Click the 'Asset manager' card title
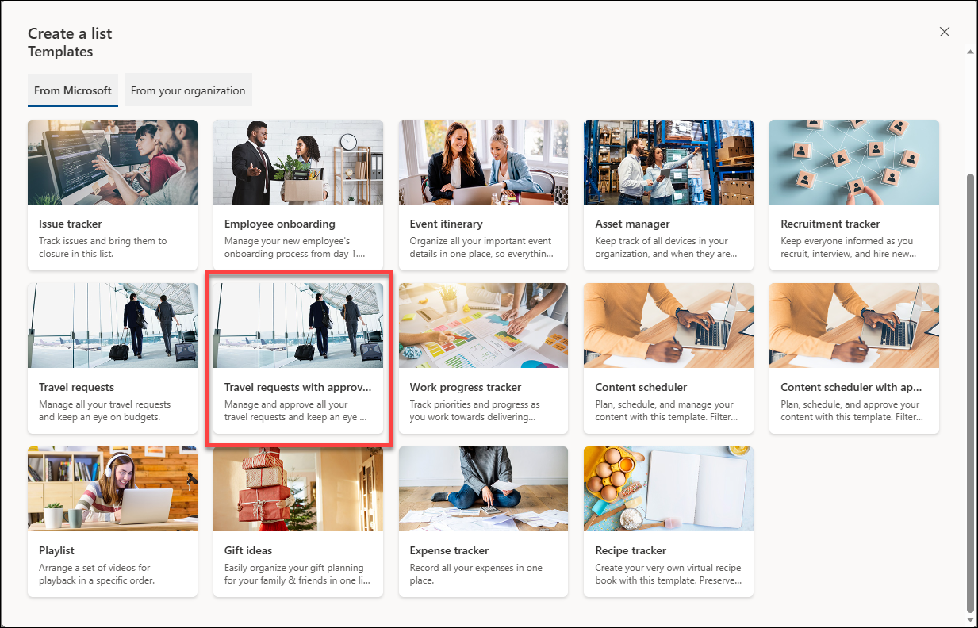Screen dimensions: 978x628 tap(633, 224)
